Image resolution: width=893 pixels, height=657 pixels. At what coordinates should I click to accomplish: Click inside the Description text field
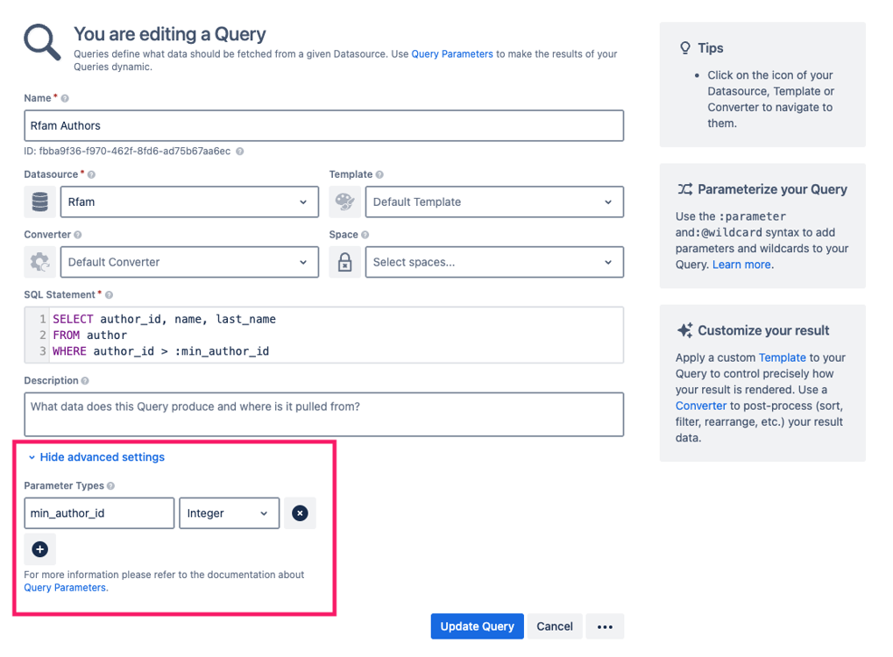323,413
